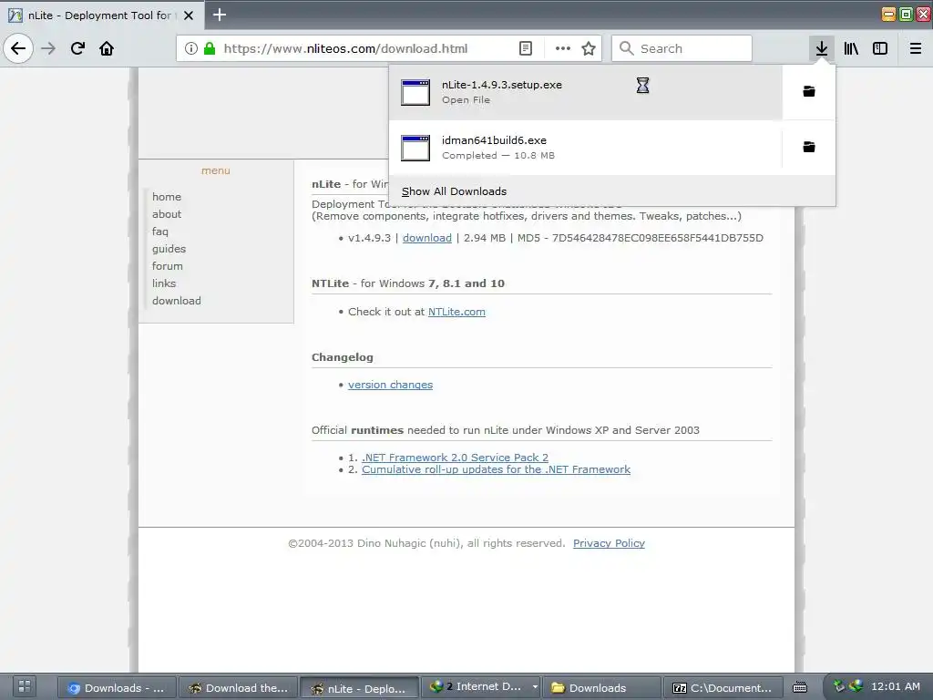Click the Changelog heading

point(343,357)
